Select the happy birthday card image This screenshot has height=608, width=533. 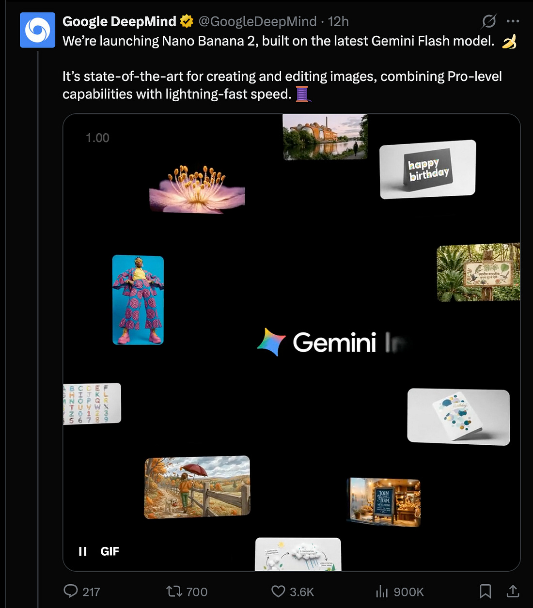428,170
